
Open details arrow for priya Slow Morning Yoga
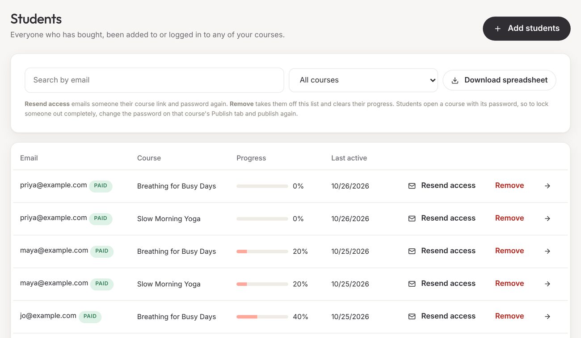click(x=547, y=218)
